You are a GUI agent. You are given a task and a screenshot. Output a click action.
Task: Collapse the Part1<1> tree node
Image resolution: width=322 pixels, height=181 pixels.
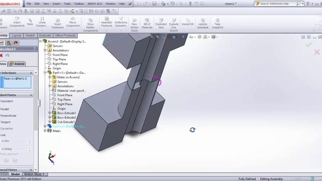45,72
